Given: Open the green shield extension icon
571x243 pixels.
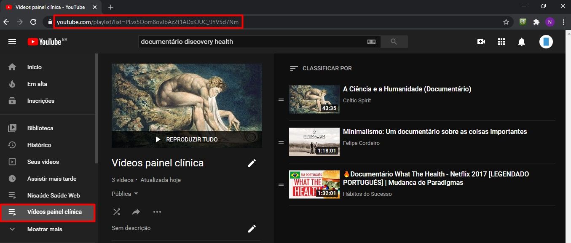Looking at the screenshot, I should click(523, 22).
